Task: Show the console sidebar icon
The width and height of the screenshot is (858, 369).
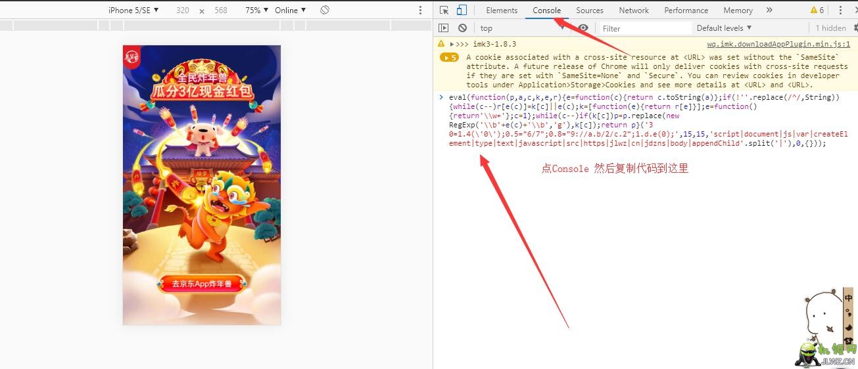Action: point(444,28)
